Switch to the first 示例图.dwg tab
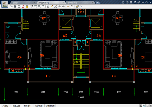The width and height of the screenshot is (152, 107). click(44, 2)
